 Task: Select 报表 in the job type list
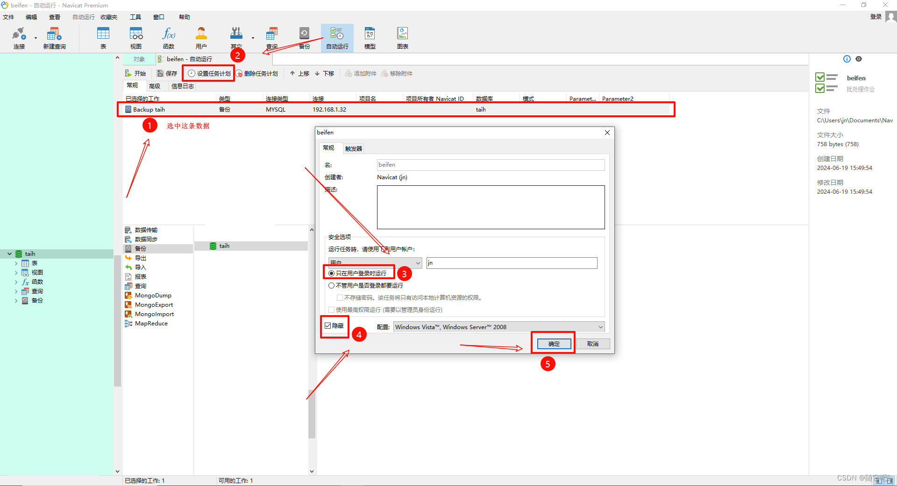point(140,276)
